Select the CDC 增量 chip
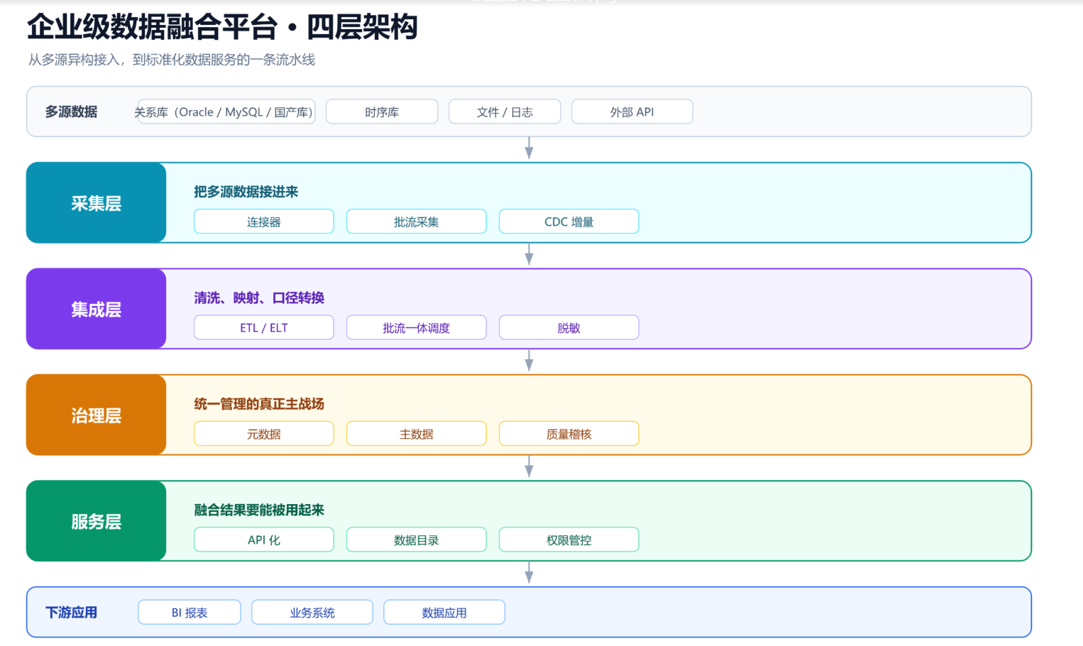The height and width of the screenshot is (646, 1083). coord(569,221)
